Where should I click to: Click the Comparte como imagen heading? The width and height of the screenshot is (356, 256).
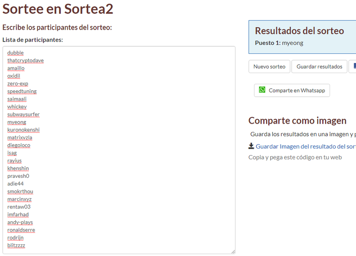click(298, 121)
